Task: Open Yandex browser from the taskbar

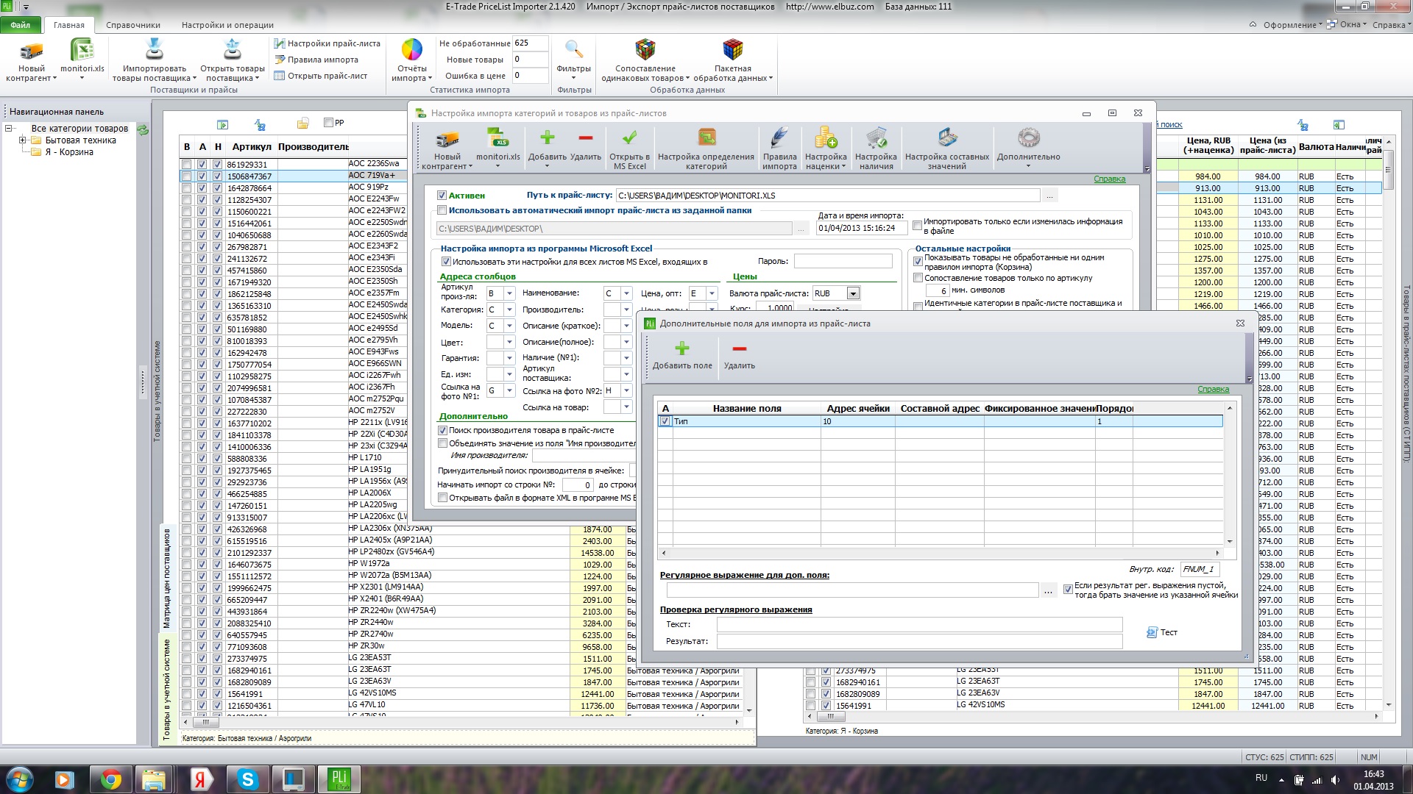Action: point(202,779)
